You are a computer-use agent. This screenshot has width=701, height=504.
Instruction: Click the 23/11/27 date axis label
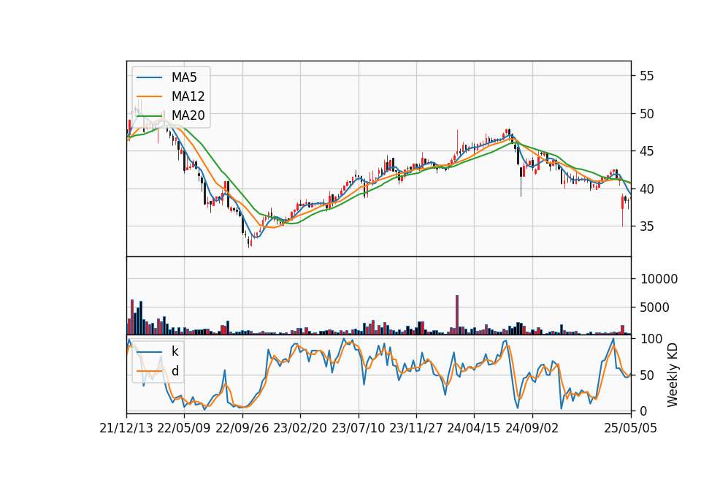416,428
